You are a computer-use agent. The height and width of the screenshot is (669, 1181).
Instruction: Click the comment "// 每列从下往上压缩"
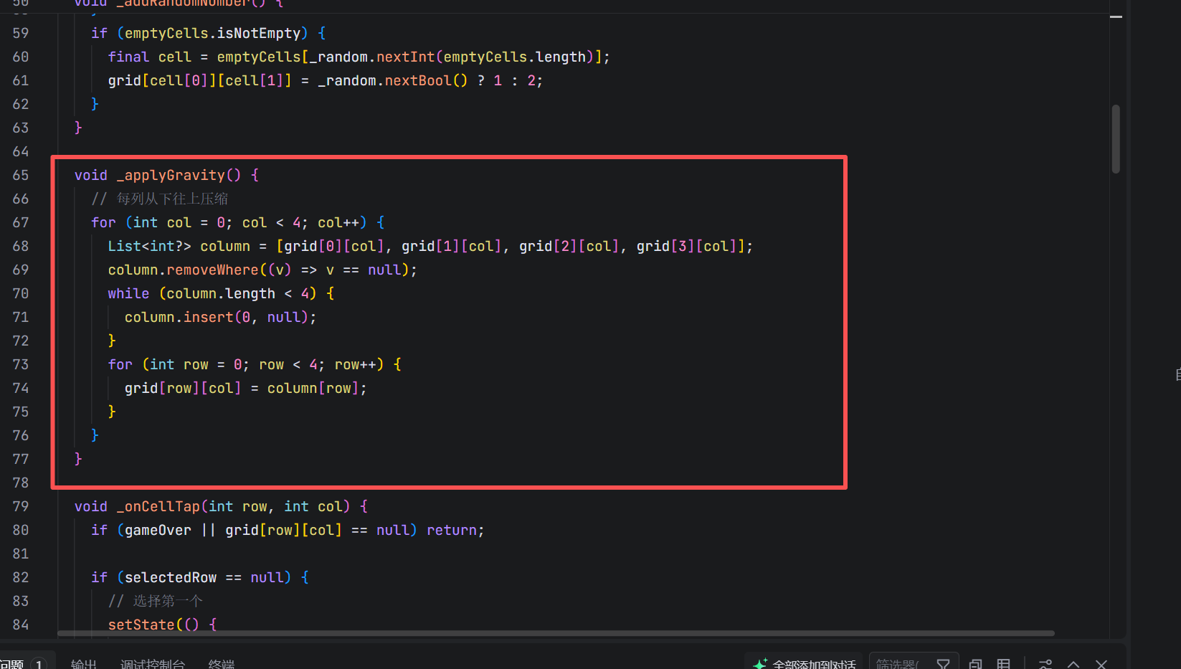click(159, 199)
